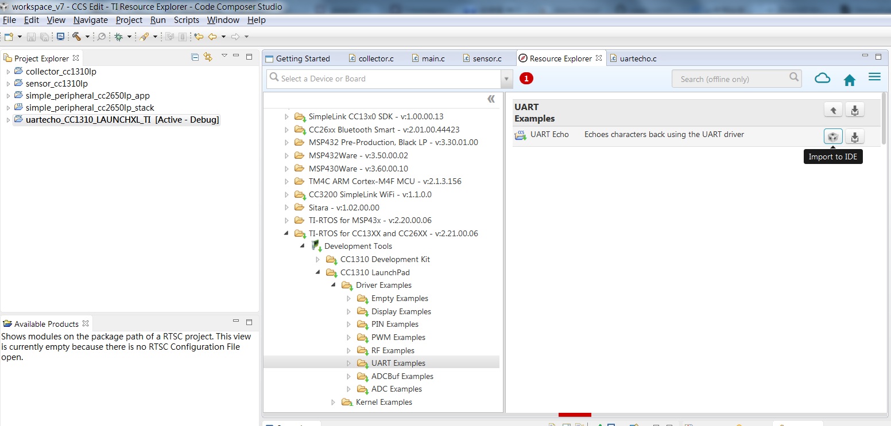Open the Scripts menu

click(186, 20)
